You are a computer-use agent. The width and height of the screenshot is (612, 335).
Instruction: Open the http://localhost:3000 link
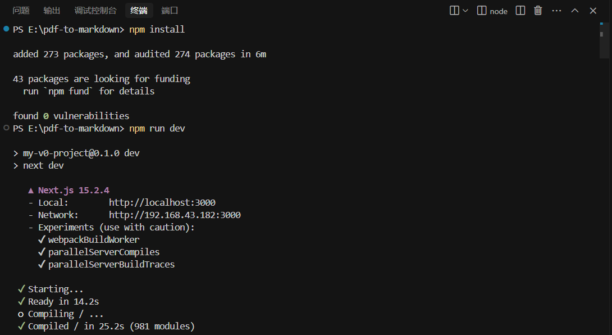point(162,202)
